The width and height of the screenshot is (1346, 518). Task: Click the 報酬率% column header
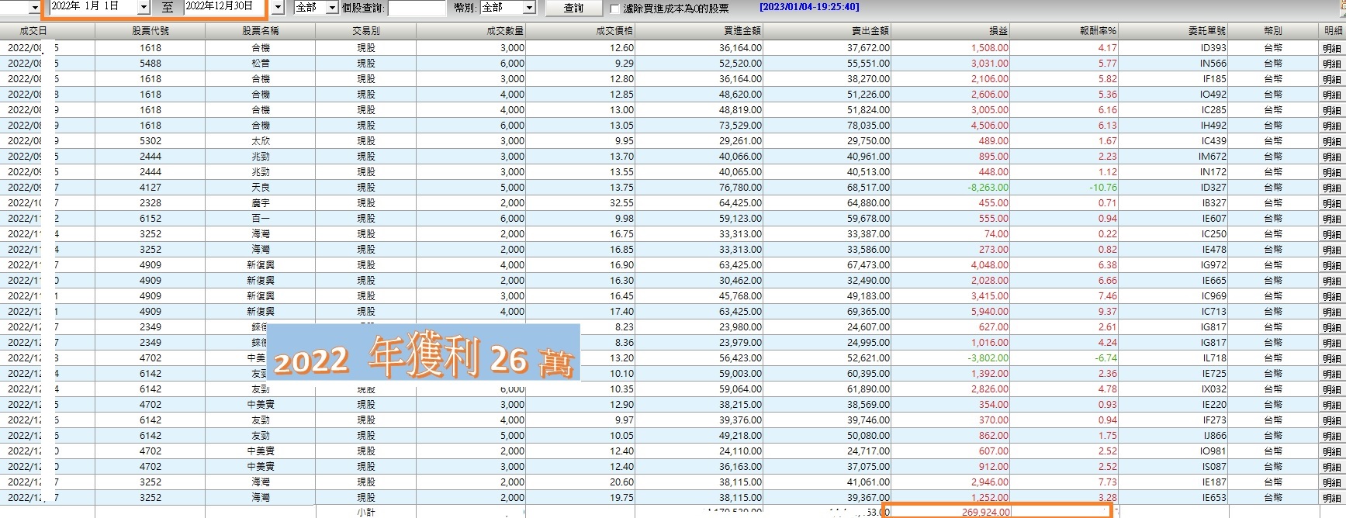[x=1097, y=31]
